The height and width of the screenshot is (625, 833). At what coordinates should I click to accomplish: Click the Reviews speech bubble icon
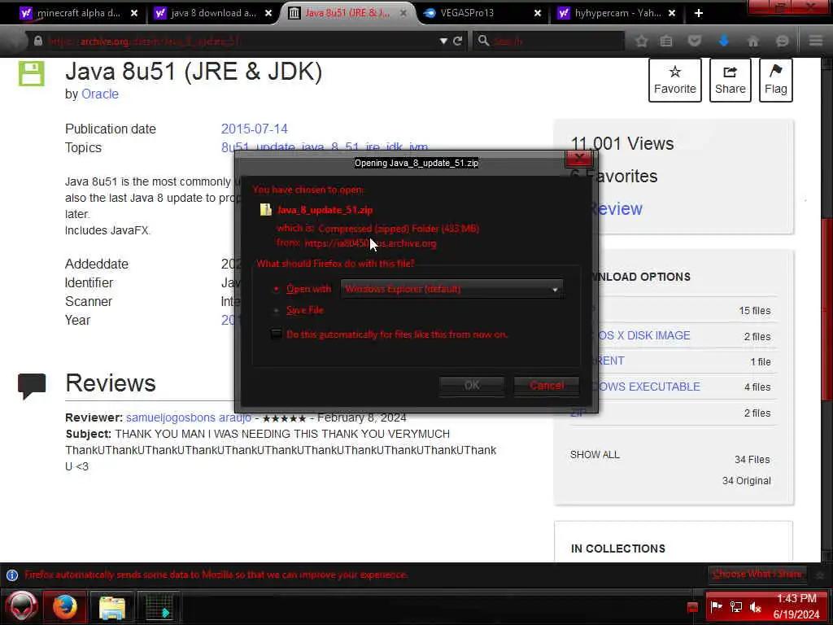tap(32, 386)
